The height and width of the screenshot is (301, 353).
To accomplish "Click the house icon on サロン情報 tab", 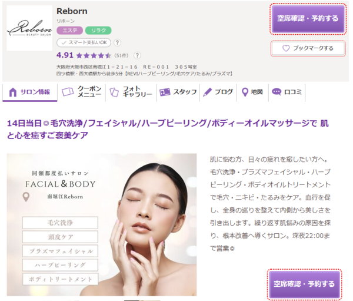I will click(x=13, y=92).
